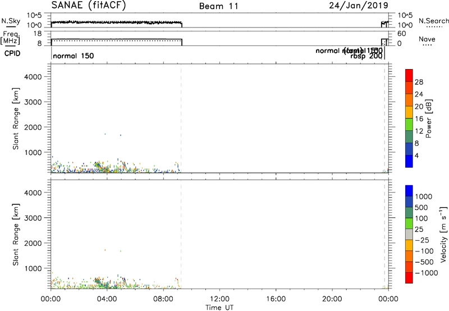
Task: Select the yellow 16–20 dB Power color segment
Action: [x=409, y=112]
